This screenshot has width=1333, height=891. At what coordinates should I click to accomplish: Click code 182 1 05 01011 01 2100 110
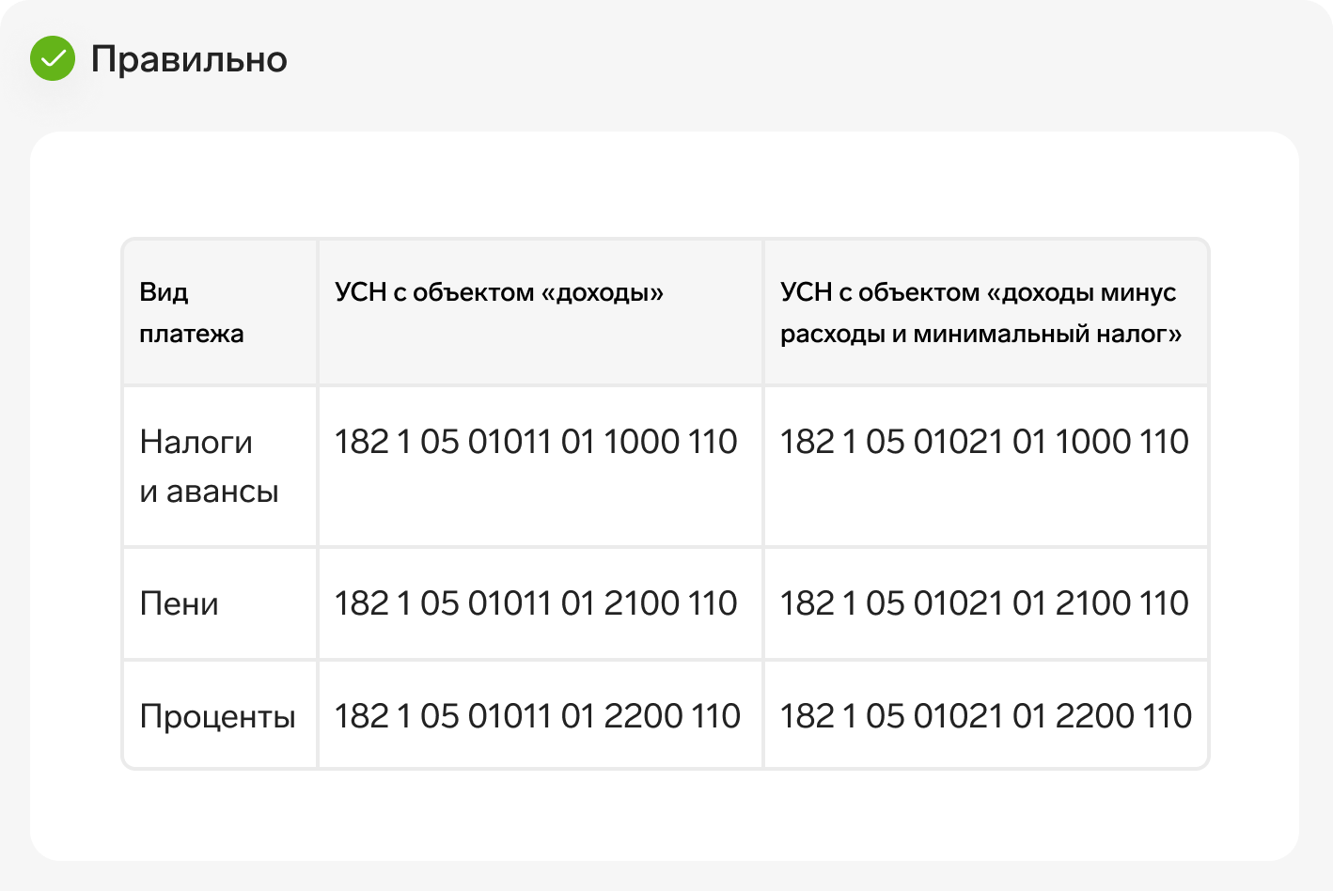tap(536, 603)
